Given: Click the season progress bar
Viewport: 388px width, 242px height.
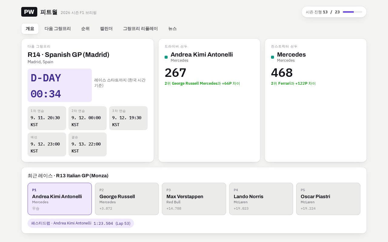Looking at the screenshot, I should coord(353,12).
